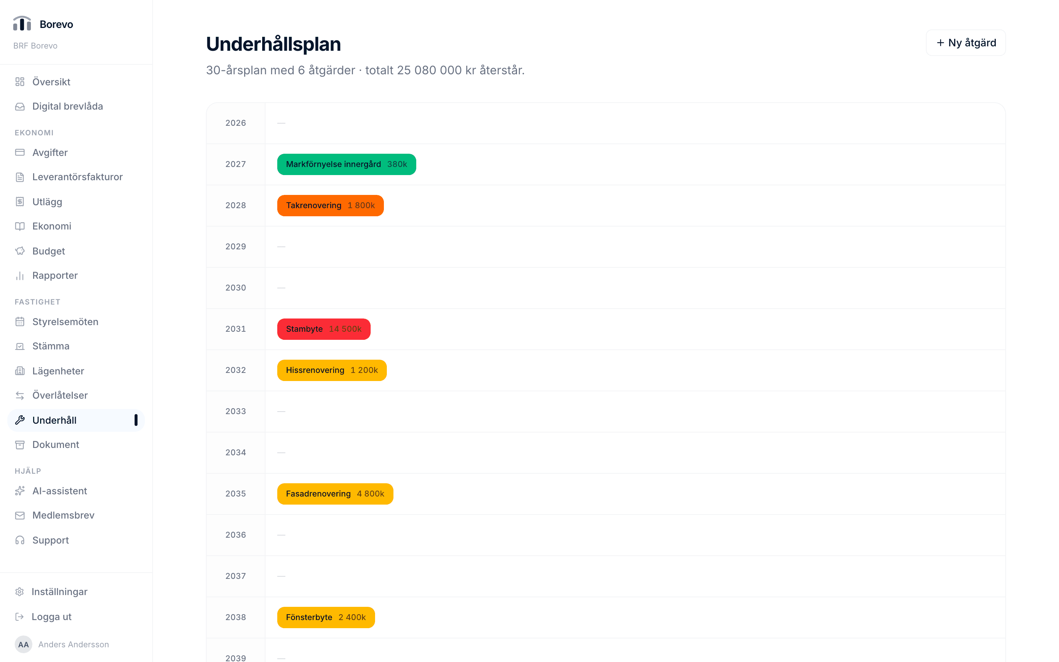Click the Översikt grid icon
Viewport: 1059px width, 662px height.
20,82
